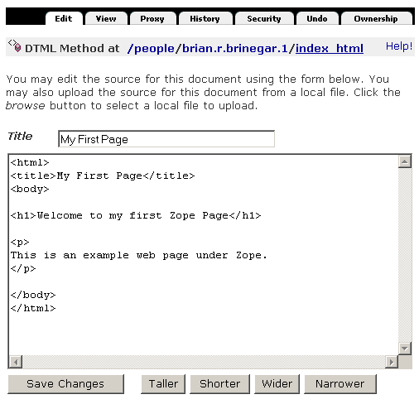Viewport: 419px width, 404px height.
Task: Open the Help! link
Action: point(399,46)
